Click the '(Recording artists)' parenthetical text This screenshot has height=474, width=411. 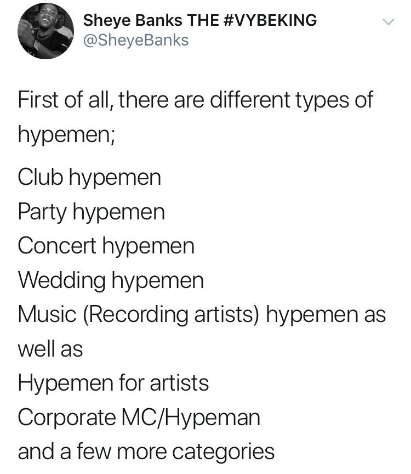click(170, 315)
